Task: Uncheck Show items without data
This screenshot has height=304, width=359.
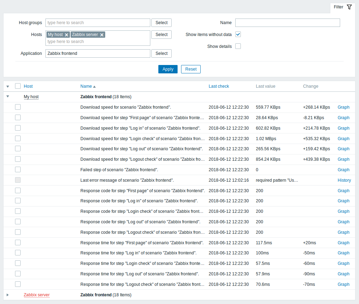Action: pos(238,34)
